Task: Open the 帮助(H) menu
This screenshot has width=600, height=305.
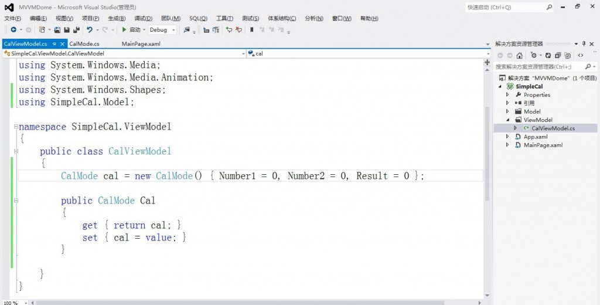Action: (x=369, y=18)
